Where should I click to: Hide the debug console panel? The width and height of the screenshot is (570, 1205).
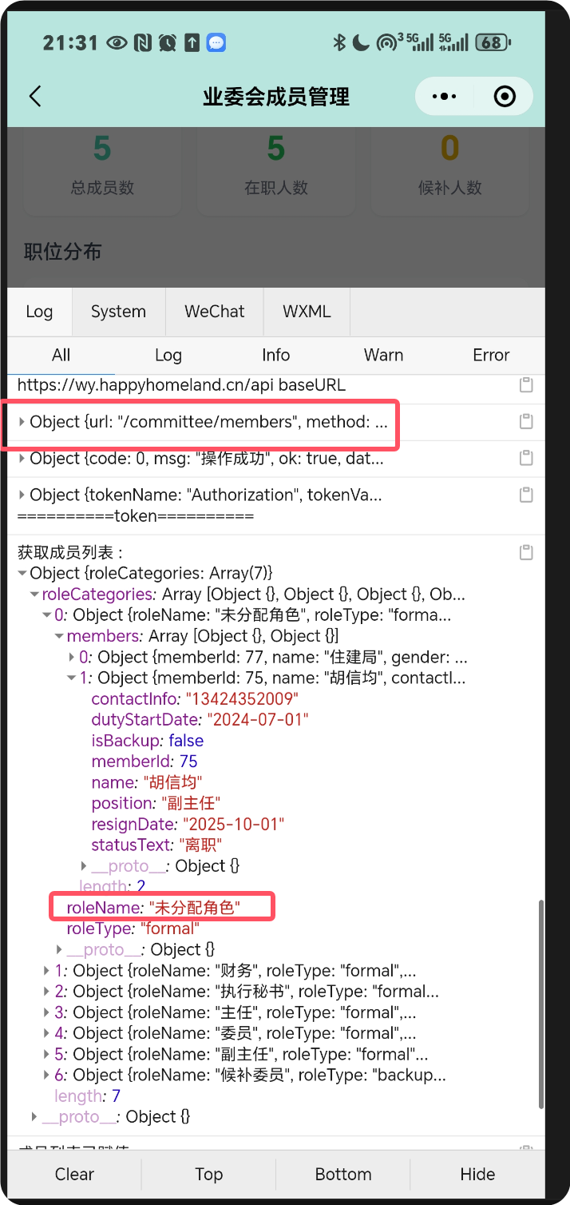[x=477, y=1174]
